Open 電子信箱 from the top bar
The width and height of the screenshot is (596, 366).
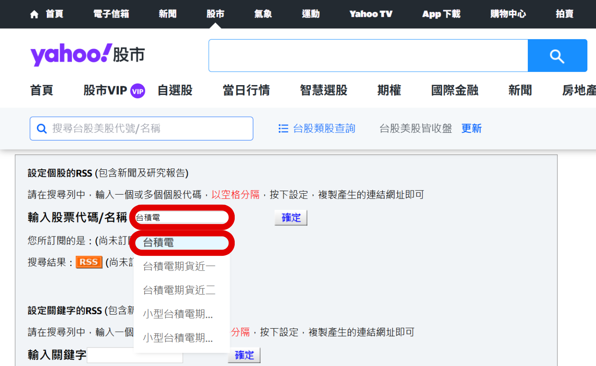pyautogui.click(x=111, y=14)
